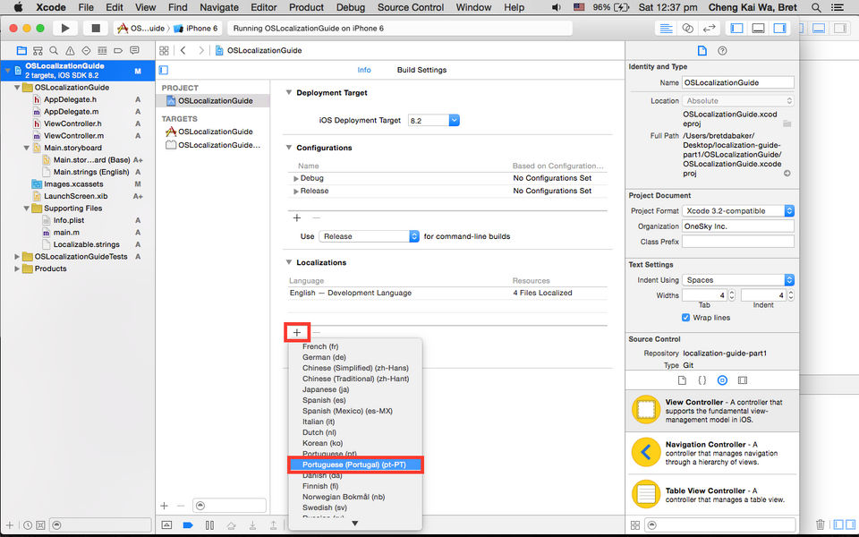Choose Chinese (Simplified) (zh-Hans) language

pos(355,368)
